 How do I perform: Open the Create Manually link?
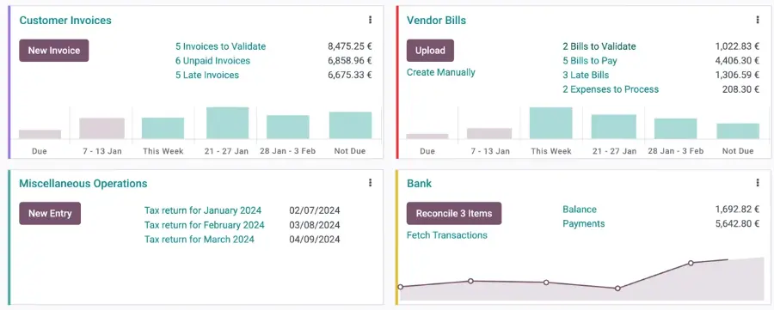coord(441,72)
